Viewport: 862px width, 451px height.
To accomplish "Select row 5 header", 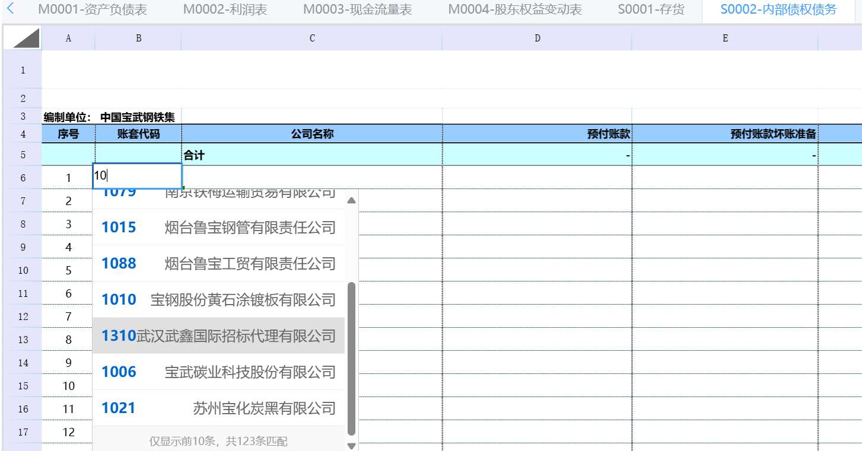I will tap(23, 155).
